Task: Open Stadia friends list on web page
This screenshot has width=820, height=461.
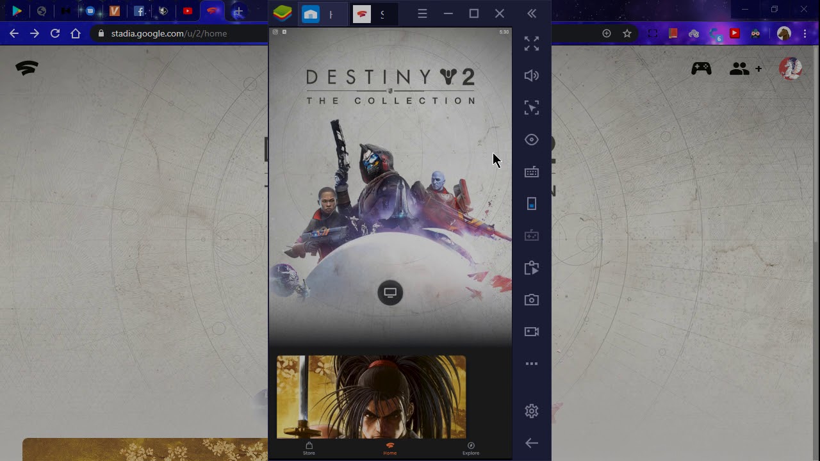Action: [x=746, y=68]
